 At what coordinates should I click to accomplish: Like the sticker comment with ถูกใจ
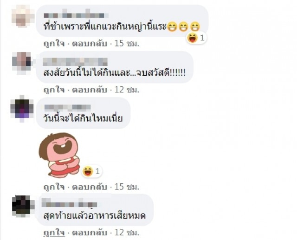(x=54, y=187)
